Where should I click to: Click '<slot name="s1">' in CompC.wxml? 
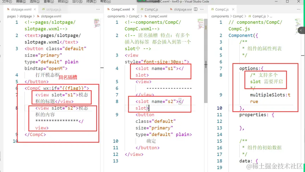click(157, 68)
